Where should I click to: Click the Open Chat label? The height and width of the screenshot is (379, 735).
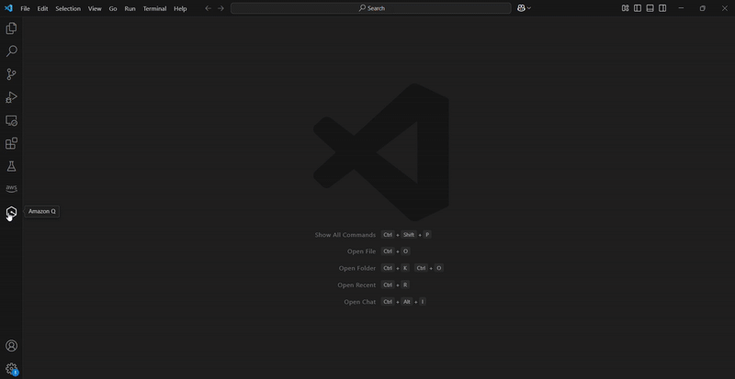[x=359, y=302]
